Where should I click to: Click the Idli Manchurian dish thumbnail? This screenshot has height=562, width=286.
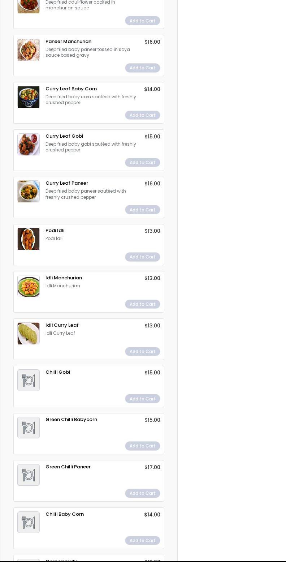tap(29, 286)
